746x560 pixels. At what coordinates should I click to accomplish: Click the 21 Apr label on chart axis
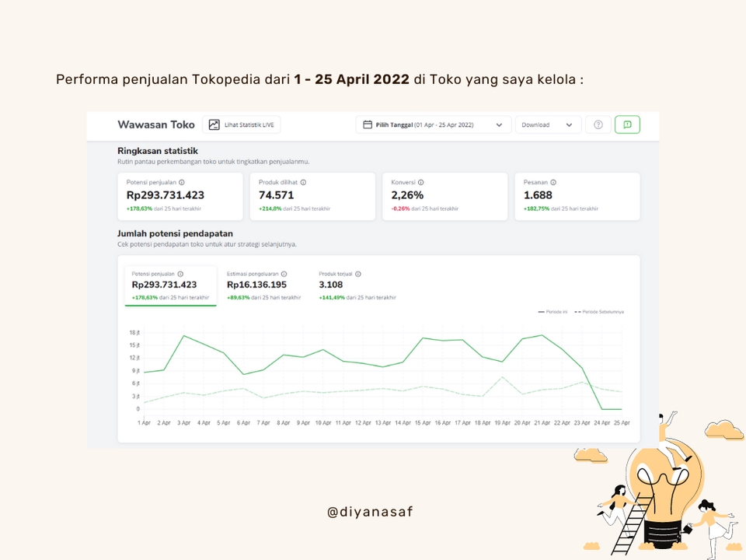(x=542, y=423)
